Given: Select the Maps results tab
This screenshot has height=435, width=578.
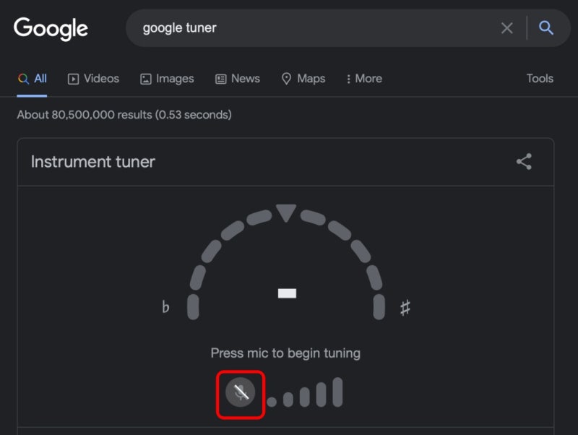Looking at the screenshot, I should (303, 79).
